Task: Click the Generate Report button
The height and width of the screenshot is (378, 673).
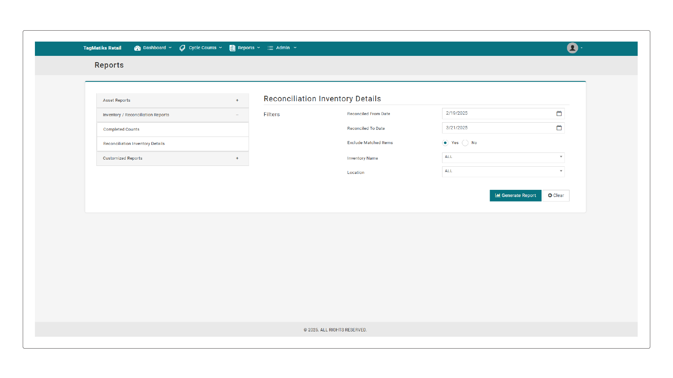Action: click(515, 196)
